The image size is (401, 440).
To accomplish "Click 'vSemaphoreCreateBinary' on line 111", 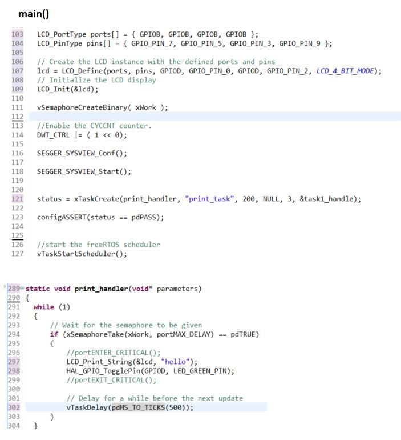I will point(82,107).
